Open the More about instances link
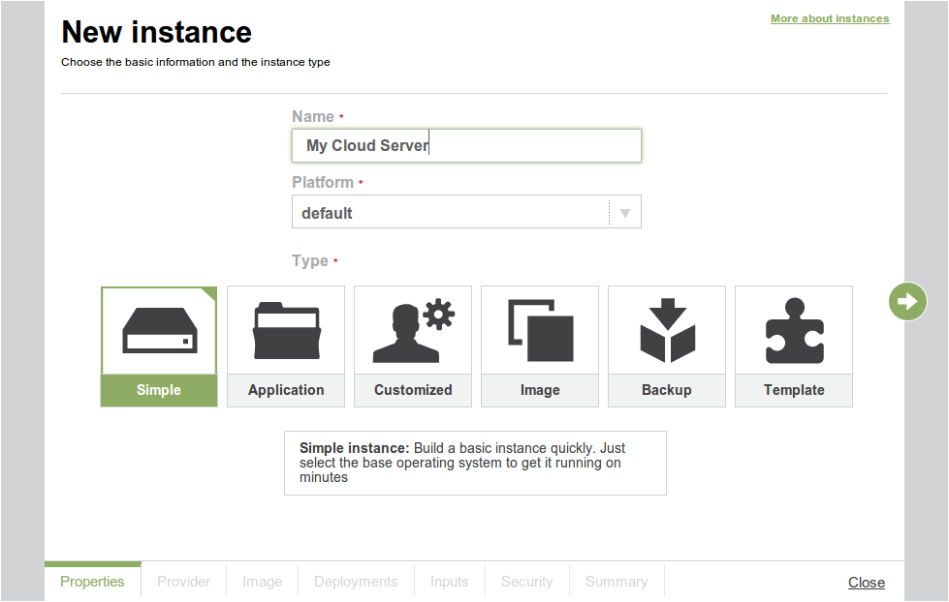The height and width of the screenshot is (602, 949). point(829,18)
